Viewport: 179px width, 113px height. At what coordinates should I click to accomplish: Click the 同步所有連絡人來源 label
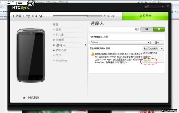(x=99, y=37)
